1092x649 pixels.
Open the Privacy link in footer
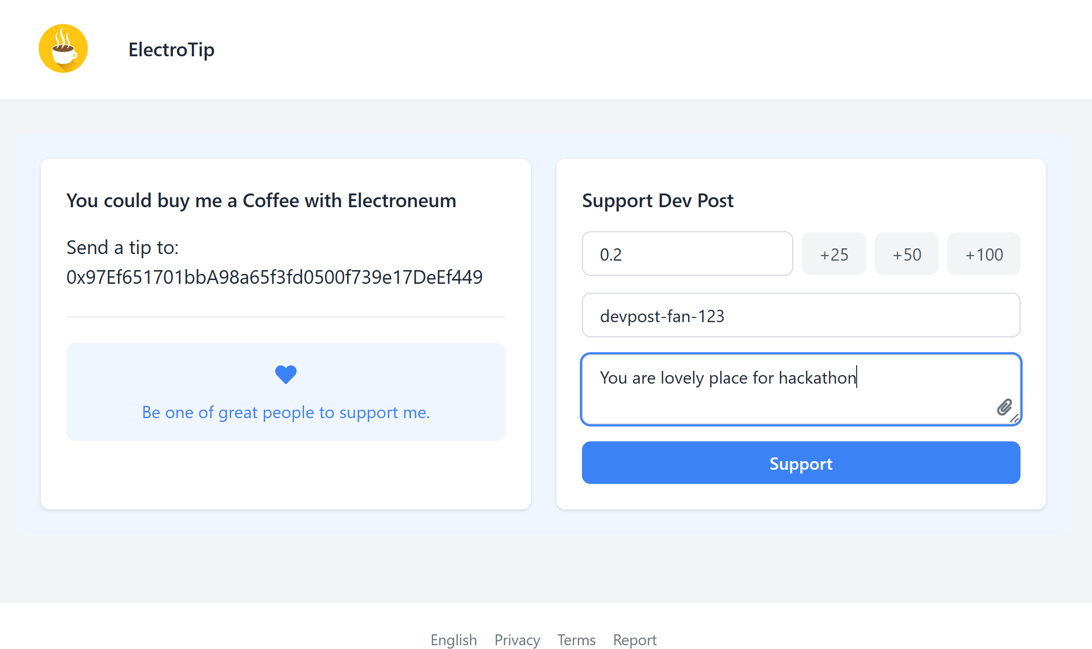pos(517,640)
